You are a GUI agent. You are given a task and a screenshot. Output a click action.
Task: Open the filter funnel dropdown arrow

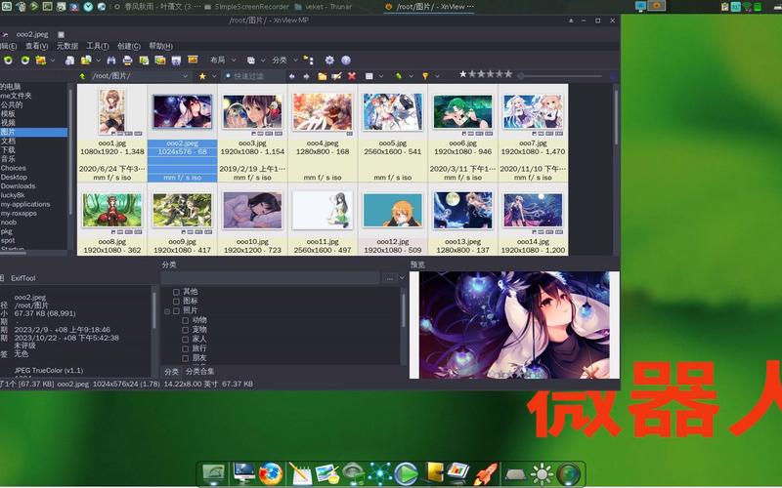pos(437,76)
